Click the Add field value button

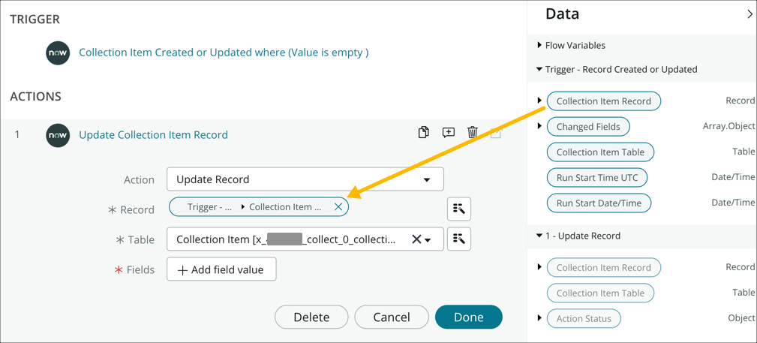pos(221,269)
